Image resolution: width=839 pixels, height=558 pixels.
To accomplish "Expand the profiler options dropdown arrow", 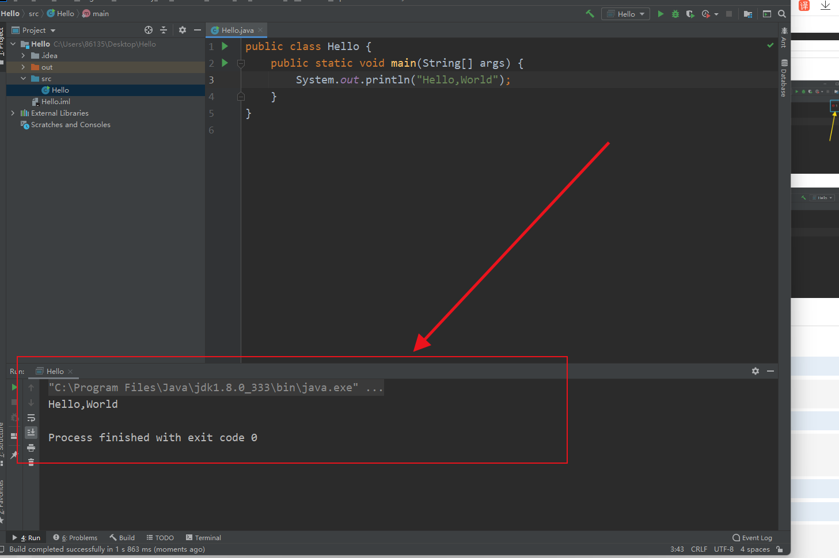I will coord(716,14).
